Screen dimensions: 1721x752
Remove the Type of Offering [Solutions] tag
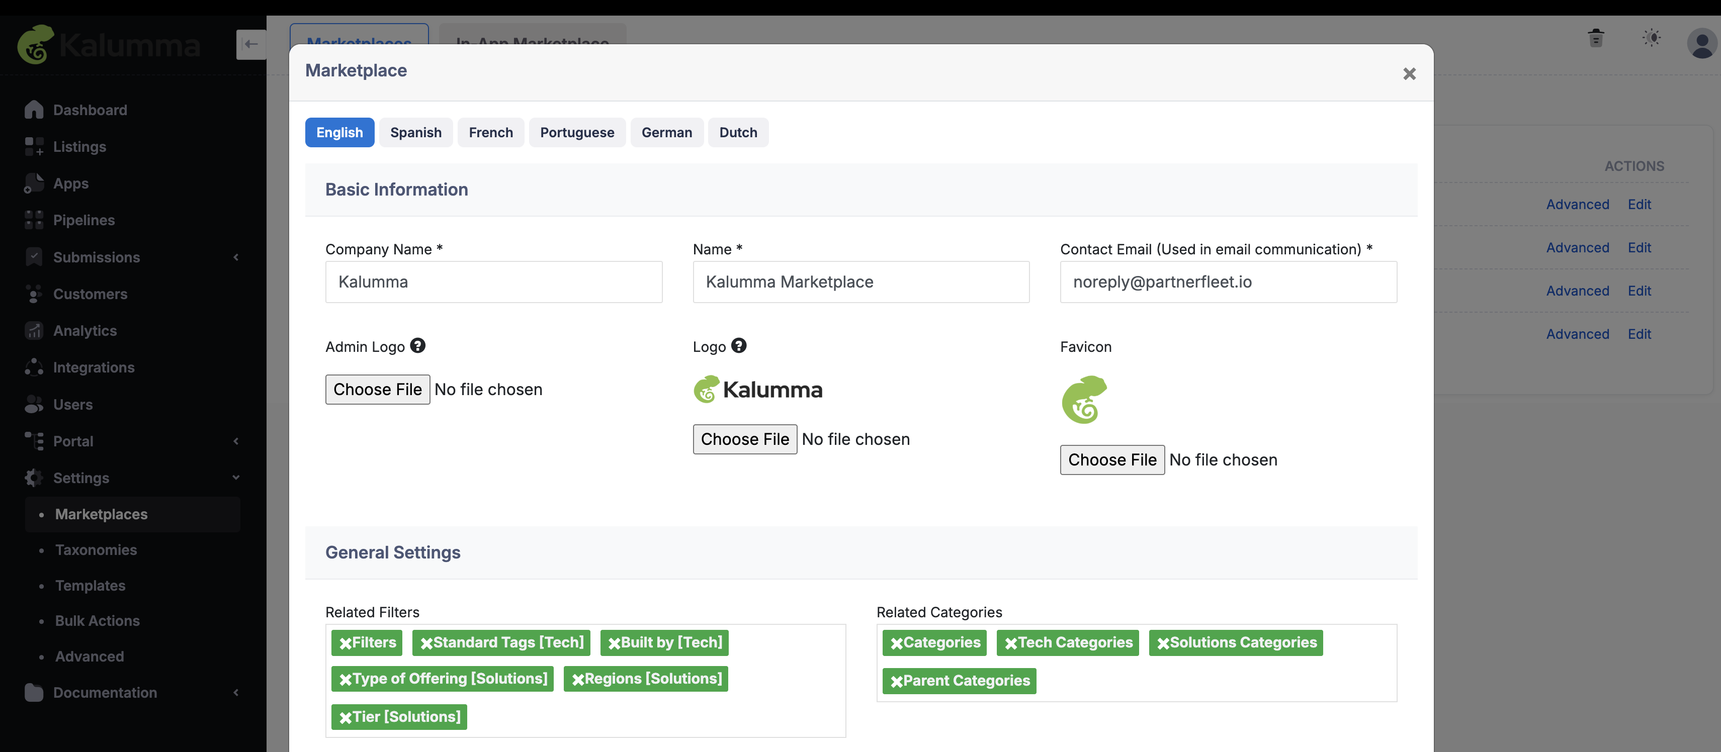click(346, 679)
